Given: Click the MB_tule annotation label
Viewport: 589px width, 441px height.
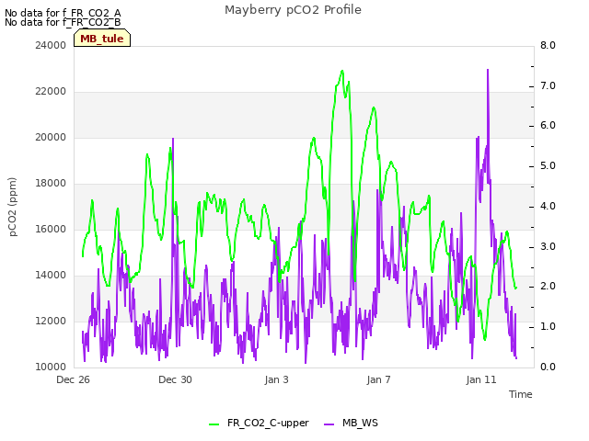Looking at the screenshot, I should click(x=102, y=39).
